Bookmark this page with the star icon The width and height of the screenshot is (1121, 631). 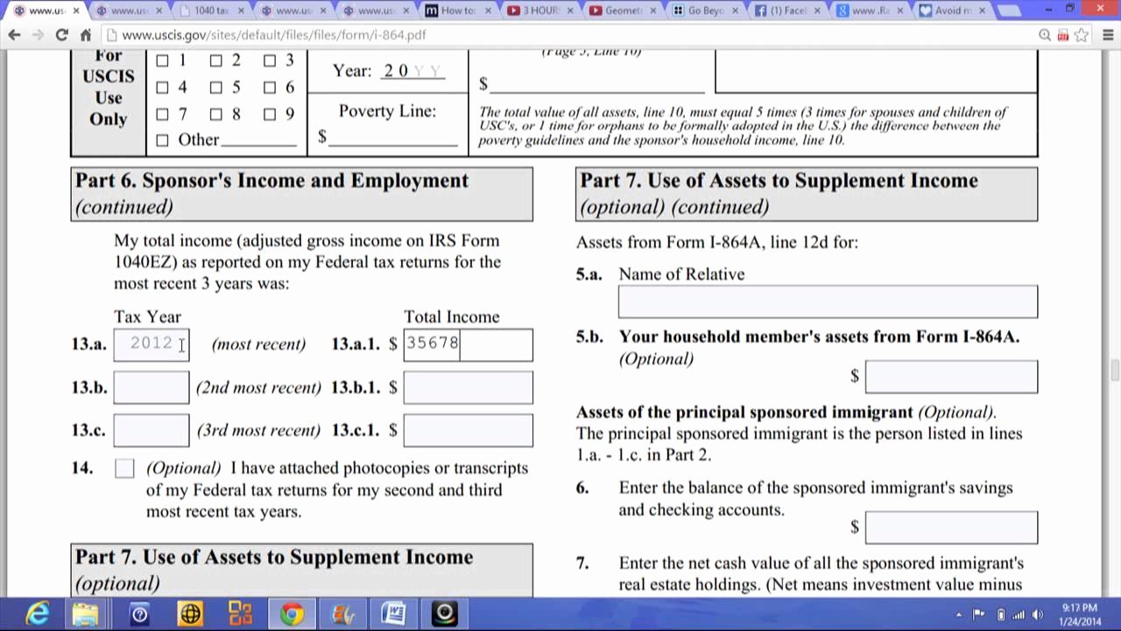pos(1082,35)
